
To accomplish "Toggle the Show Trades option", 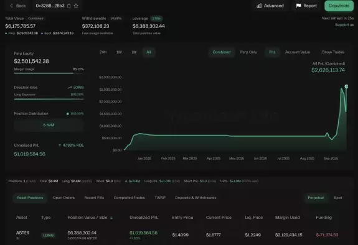I will click(x=333, y=52).
